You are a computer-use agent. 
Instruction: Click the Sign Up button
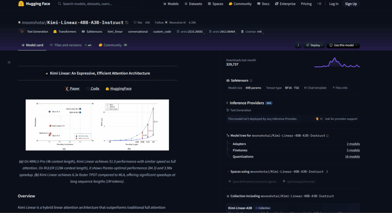pos(351,4)
